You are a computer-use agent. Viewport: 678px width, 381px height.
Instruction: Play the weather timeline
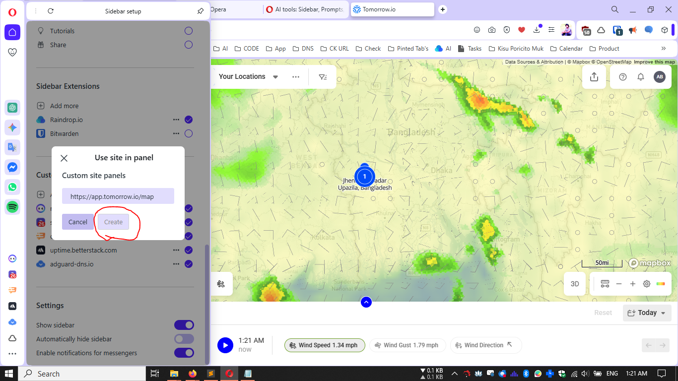(225, 345)
